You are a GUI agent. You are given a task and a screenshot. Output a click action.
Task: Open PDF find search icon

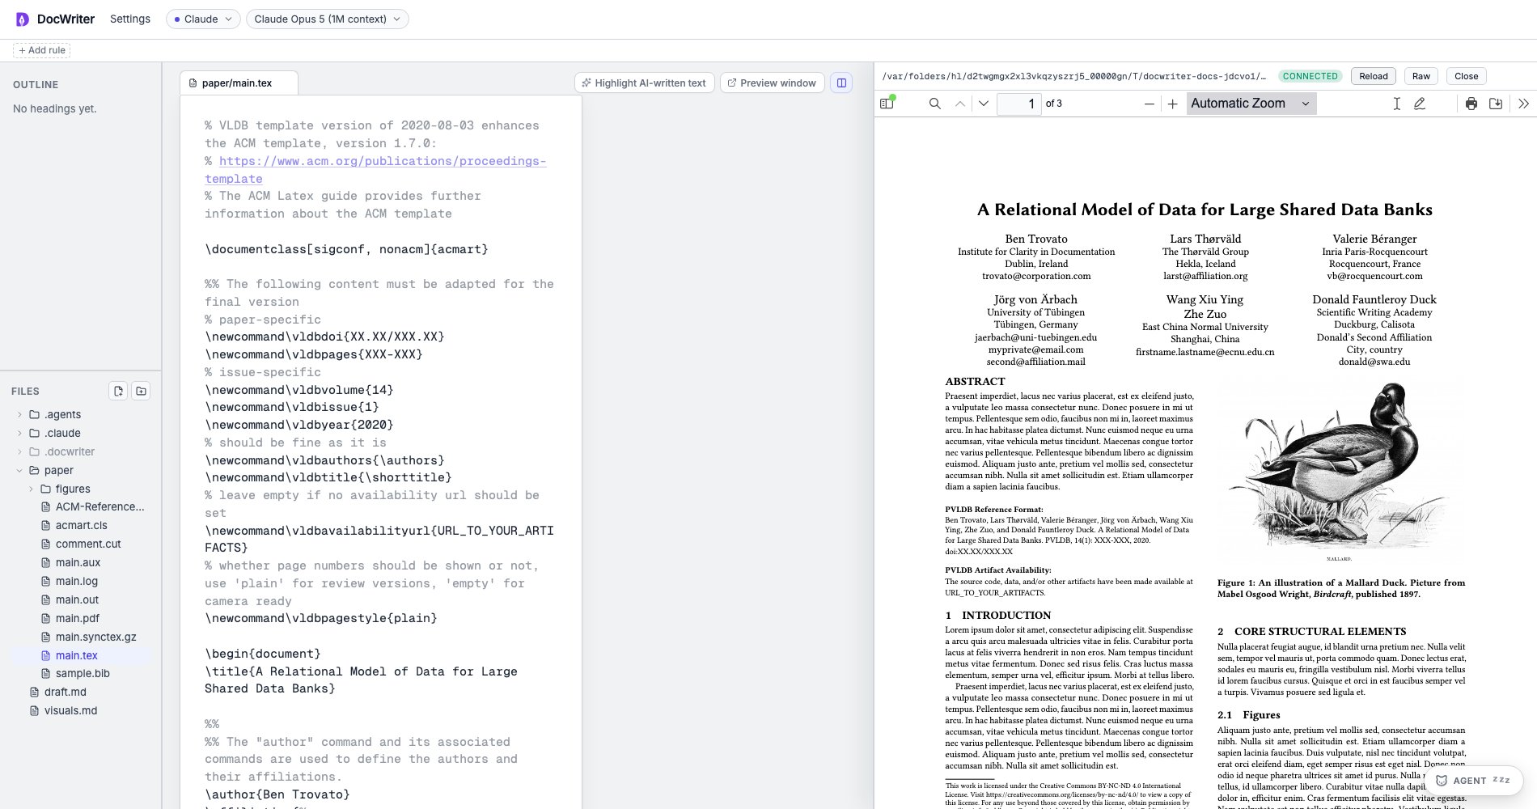tap(934, 104)
